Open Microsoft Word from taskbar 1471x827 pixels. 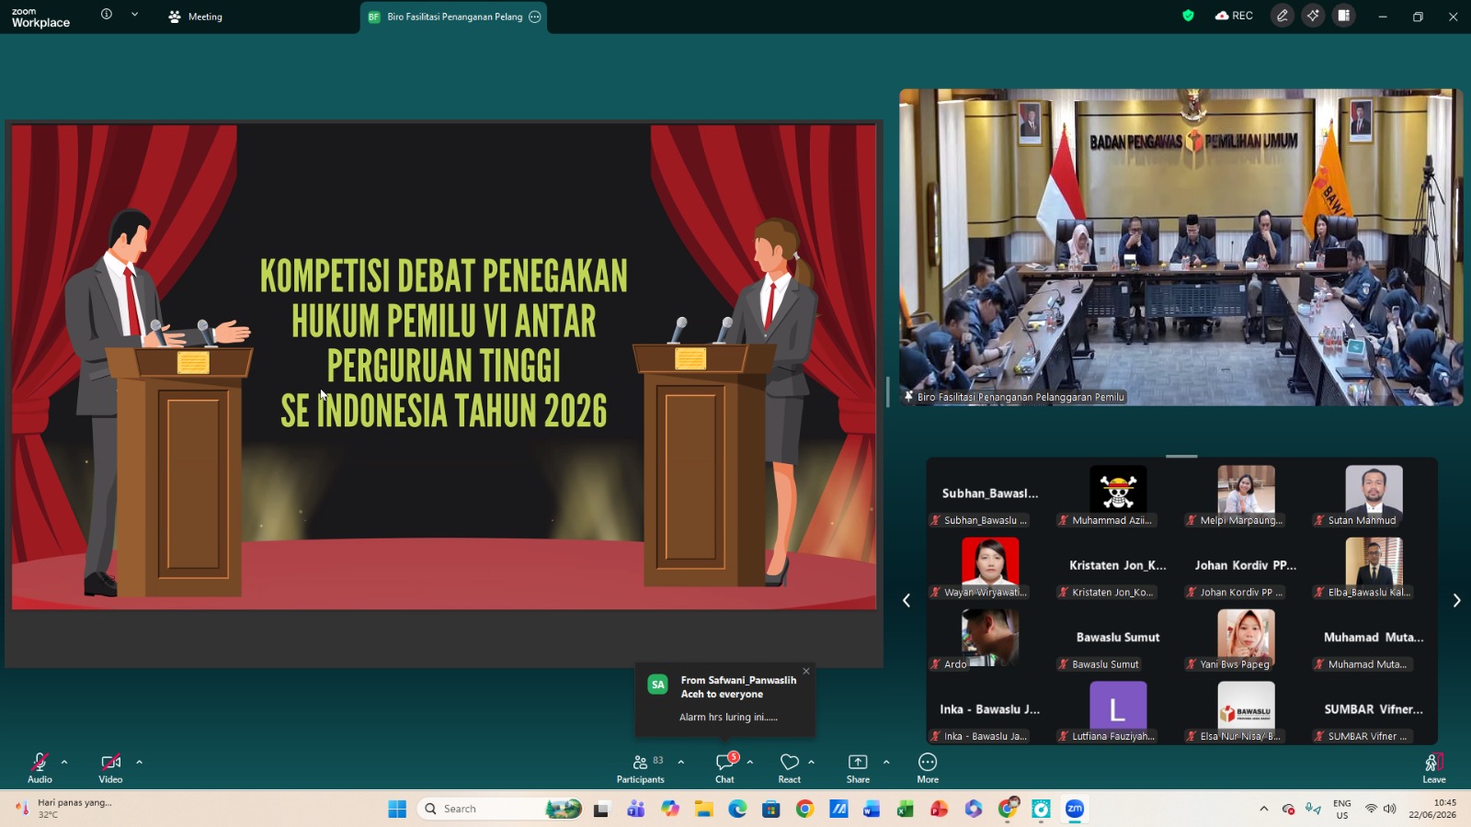872,809
